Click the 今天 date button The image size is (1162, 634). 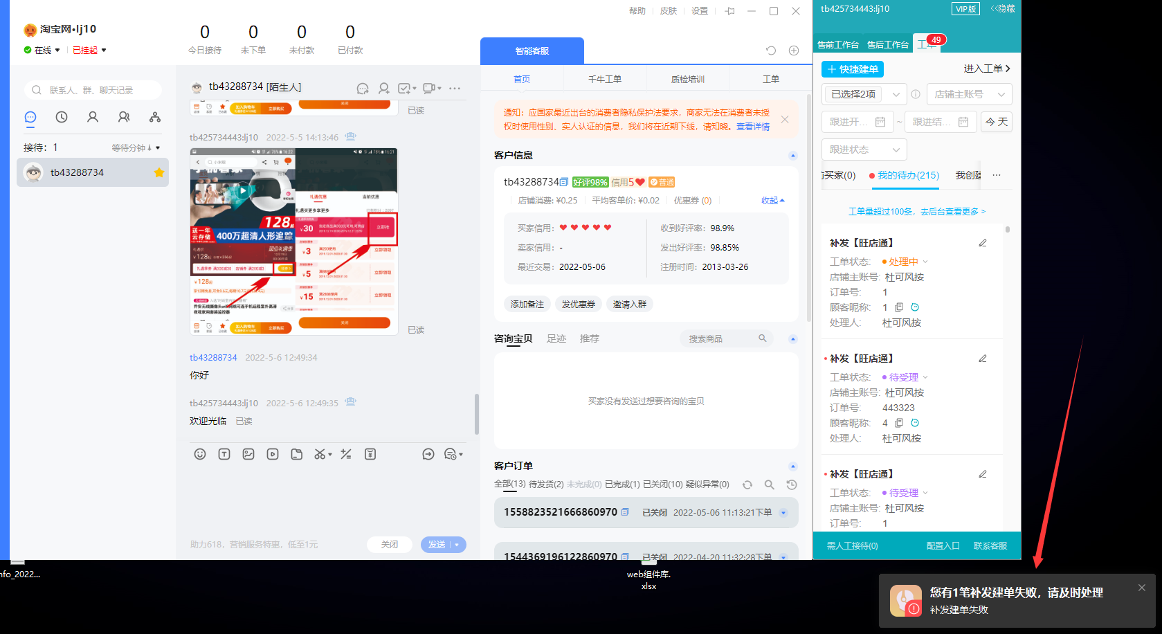click(997, 122)
